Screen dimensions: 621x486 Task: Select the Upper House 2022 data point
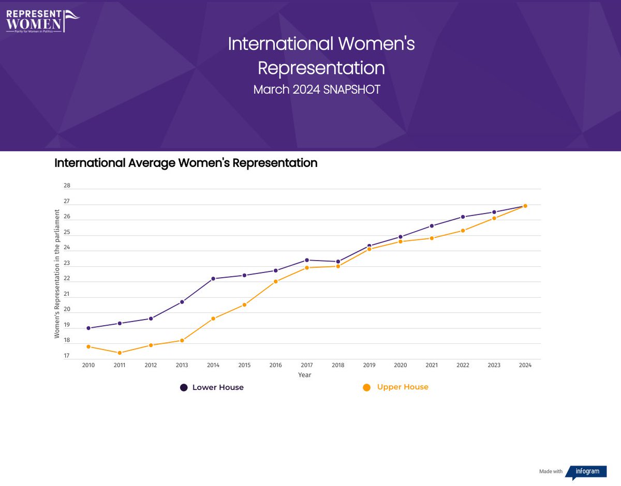(463, 231)
